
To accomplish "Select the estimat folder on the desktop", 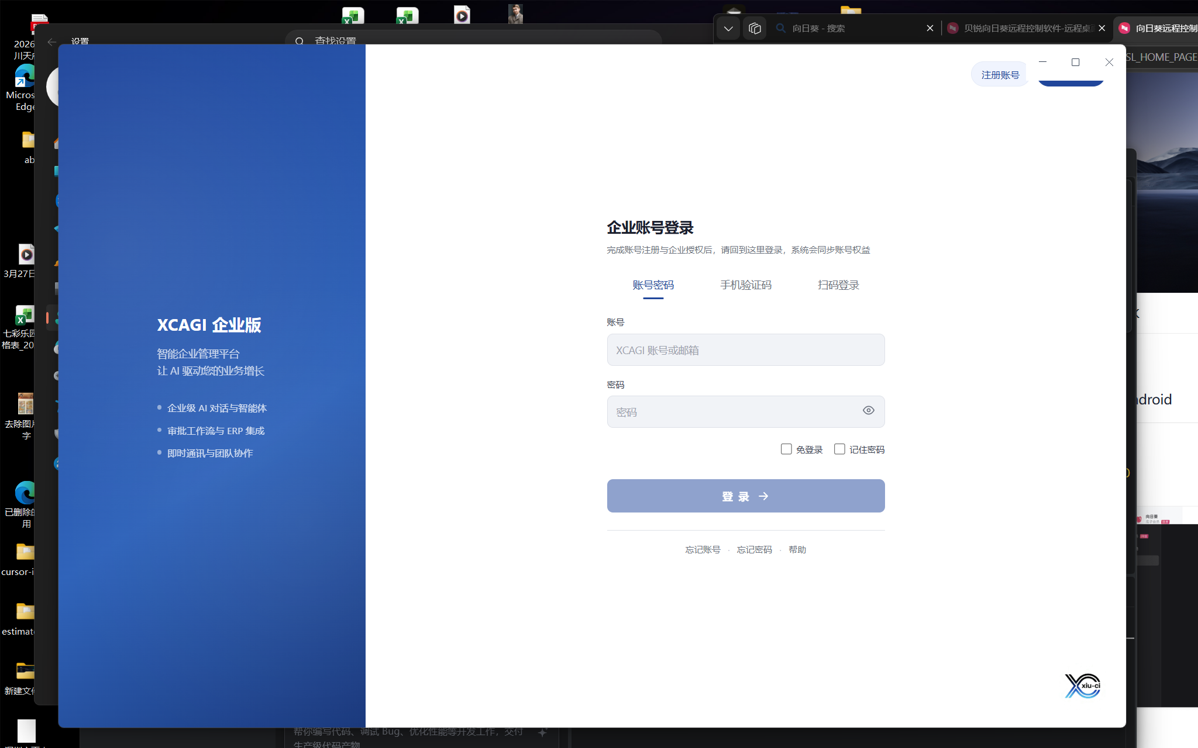I will [x=20, y=619].
